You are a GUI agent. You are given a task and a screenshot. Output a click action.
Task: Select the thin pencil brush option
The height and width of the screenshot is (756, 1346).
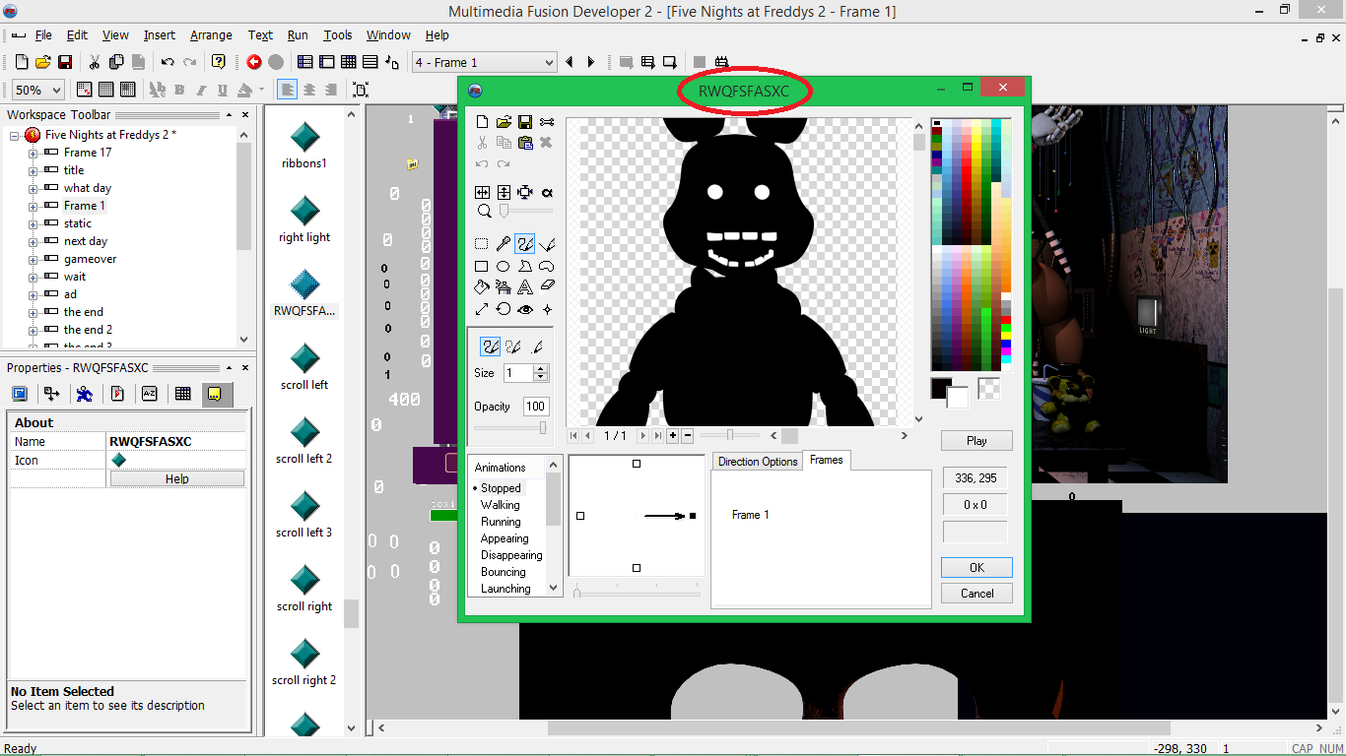point(537,346)
